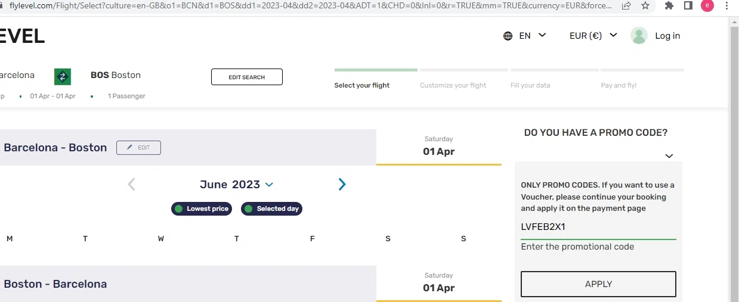Viewport: 739px width, 302px height.
Task: Click the share page icon in address bar
Action: point(626,6)
